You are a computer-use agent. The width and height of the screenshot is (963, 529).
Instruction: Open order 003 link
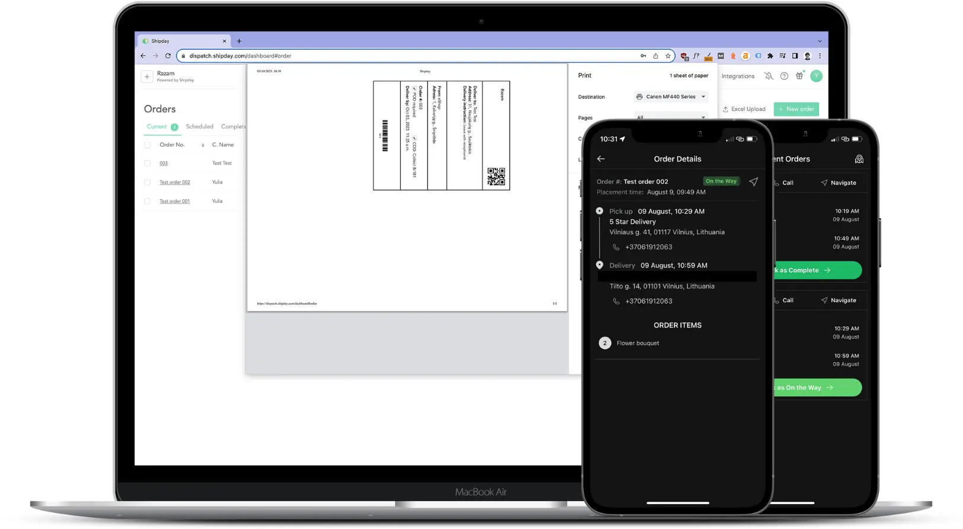[x=164, y=163]
